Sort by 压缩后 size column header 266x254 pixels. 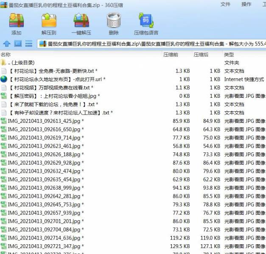pos(201,55)
